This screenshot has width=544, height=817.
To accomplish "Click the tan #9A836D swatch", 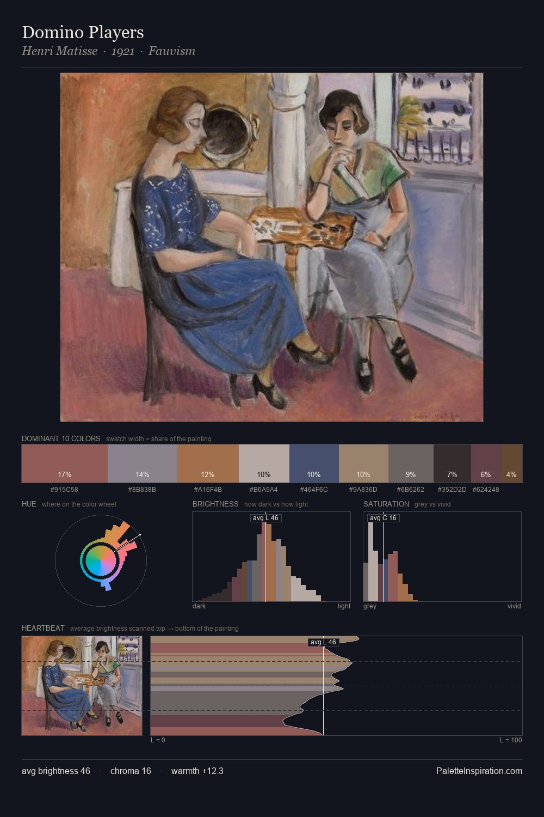I will tap(363, 464).
